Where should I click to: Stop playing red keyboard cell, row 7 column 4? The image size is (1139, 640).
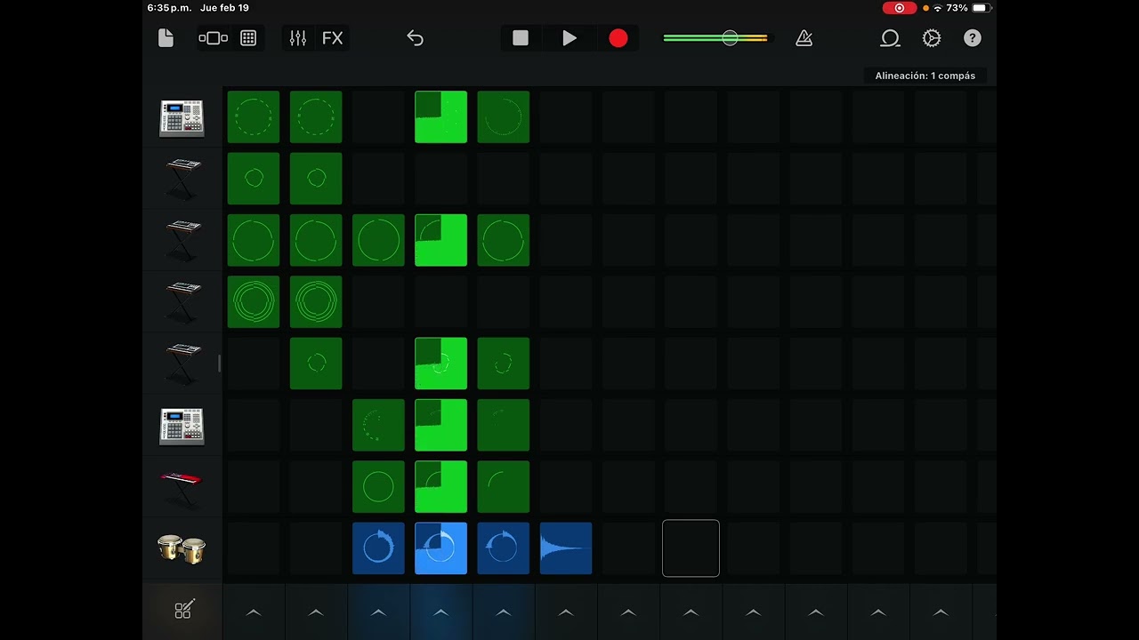440,487
